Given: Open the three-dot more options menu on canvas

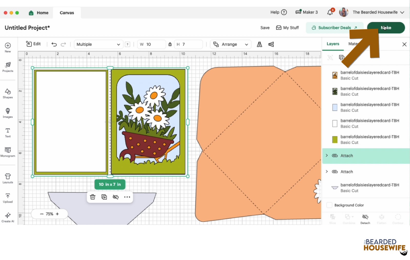Looking at the screenshot, I should point(127,197).
